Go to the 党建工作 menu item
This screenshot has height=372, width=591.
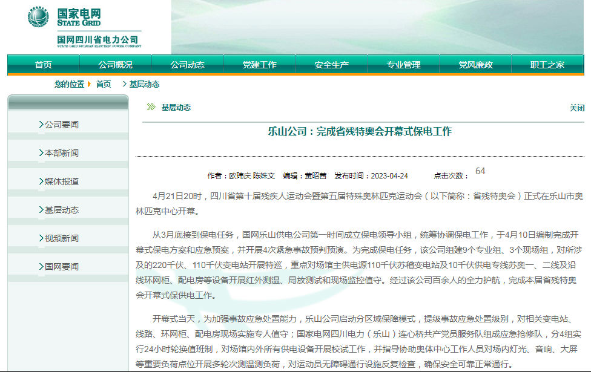[259, 64]
